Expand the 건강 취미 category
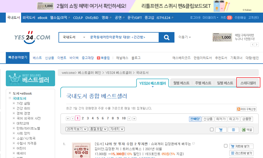This screenshot has height=158, width=263. coord(14,108)
